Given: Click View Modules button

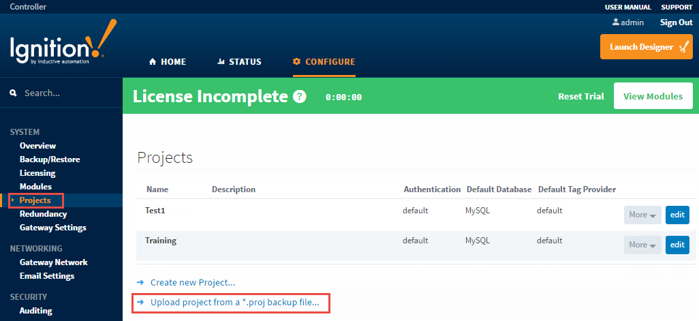Looking at the screenshot, I should tap(653, 96).
